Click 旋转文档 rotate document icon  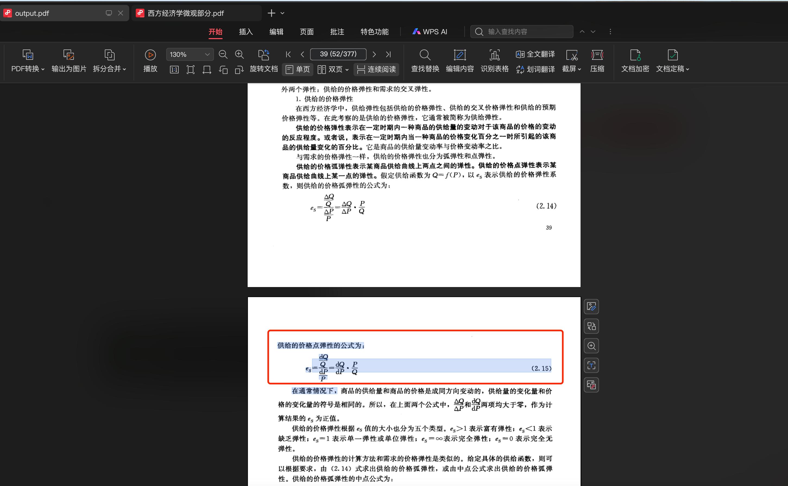tap(264, 55)
